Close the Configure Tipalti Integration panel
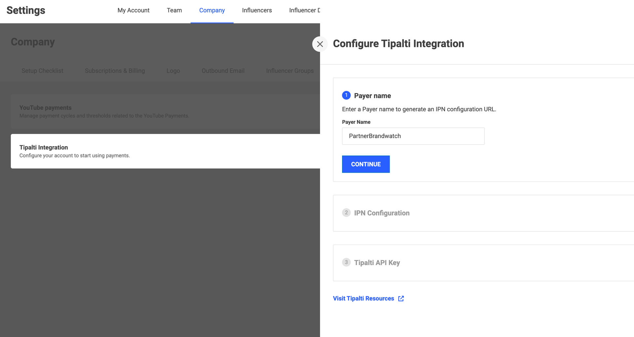The height and width of the screenshot is (337, 634). click(x=320, y=44)
